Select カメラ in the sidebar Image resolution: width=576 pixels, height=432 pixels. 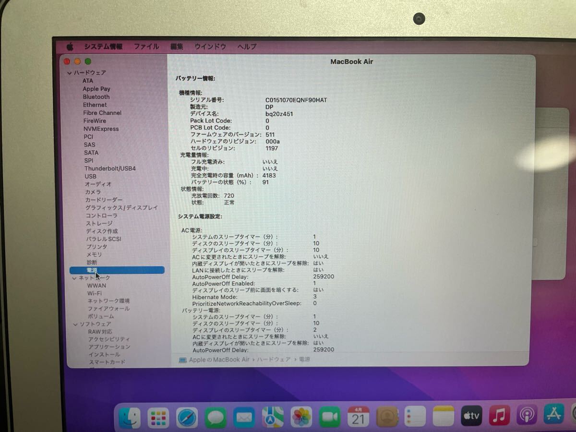(93, 192)
